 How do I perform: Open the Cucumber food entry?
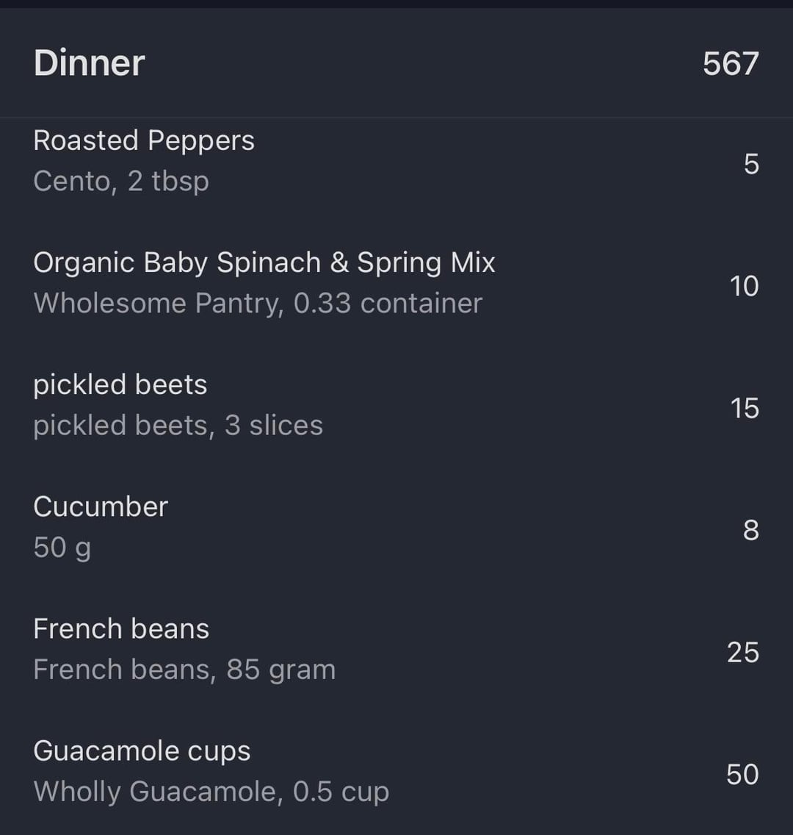point(101,506)
